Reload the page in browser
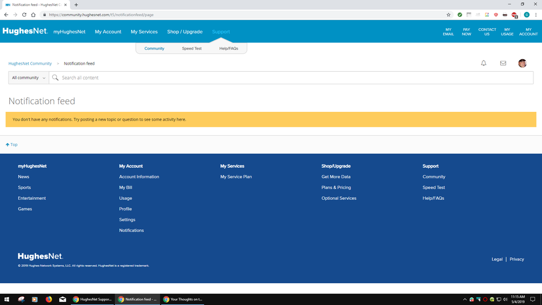Viewport: 542px width, 305px height. pyautogui.click(x=24, y=15)
